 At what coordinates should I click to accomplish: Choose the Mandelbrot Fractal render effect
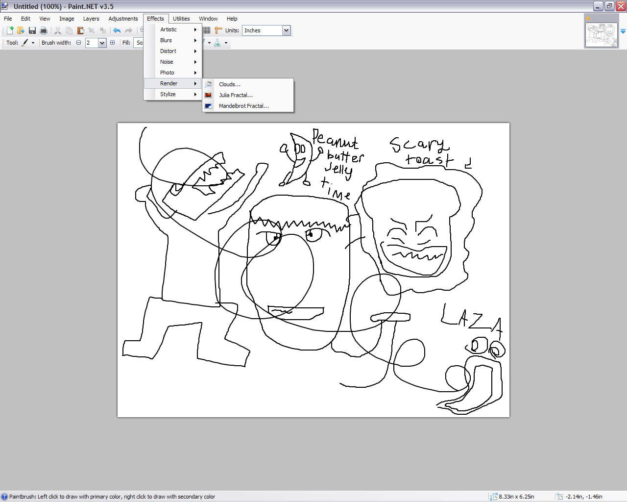coord(248,106)
